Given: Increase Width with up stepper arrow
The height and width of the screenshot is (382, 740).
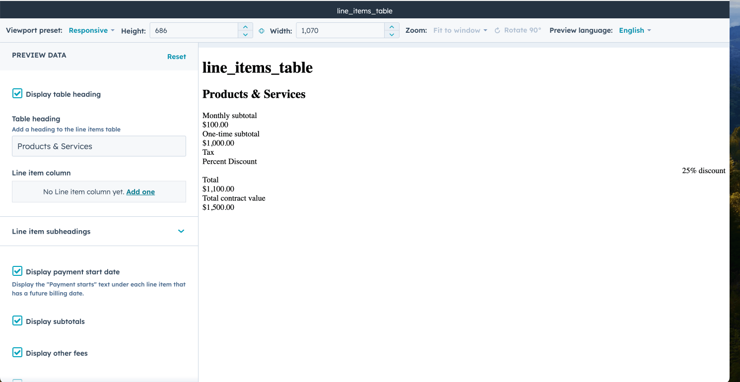Looking at the screenshot, I should (x=392, y=27).
